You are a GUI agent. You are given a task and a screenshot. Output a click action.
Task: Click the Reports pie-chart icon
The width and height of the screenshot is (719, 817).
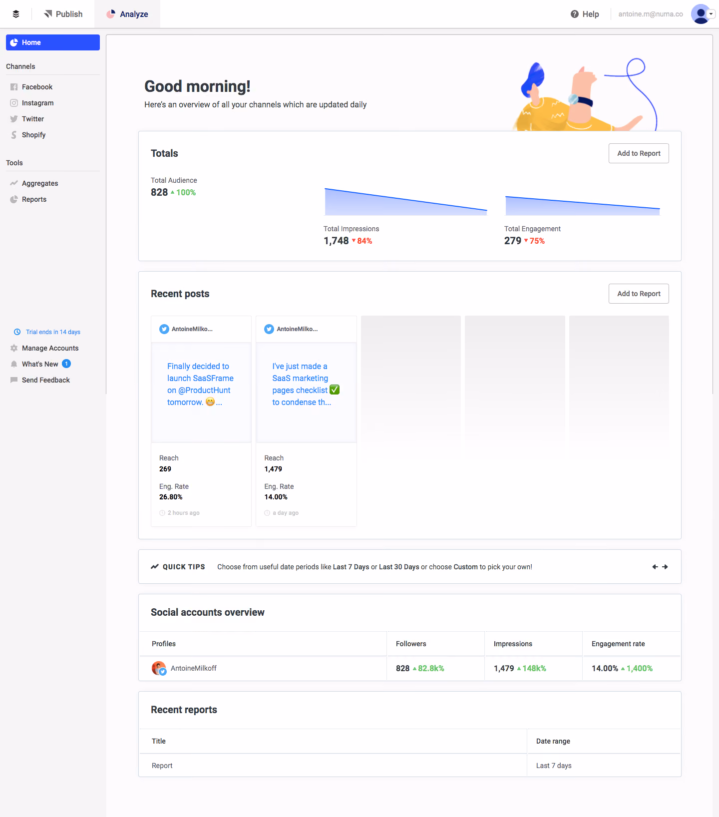14,199
